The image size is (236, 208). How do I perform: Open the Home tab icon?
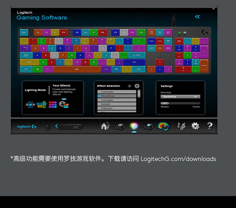coord(105,126)
